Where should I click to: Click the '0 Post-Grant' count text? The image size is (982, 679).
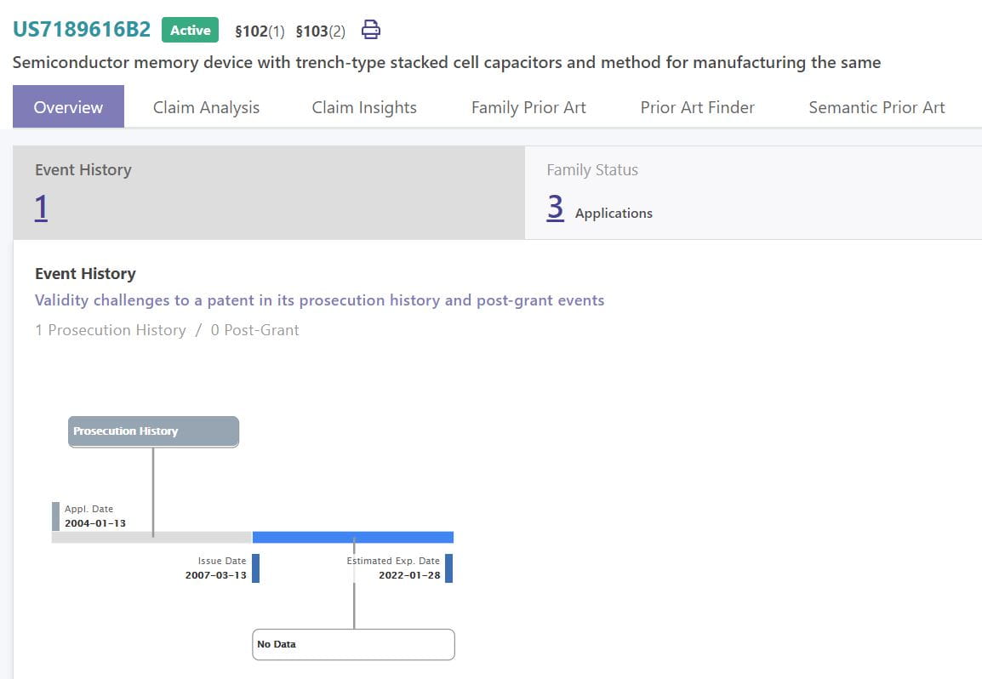(x=255, y=330)
